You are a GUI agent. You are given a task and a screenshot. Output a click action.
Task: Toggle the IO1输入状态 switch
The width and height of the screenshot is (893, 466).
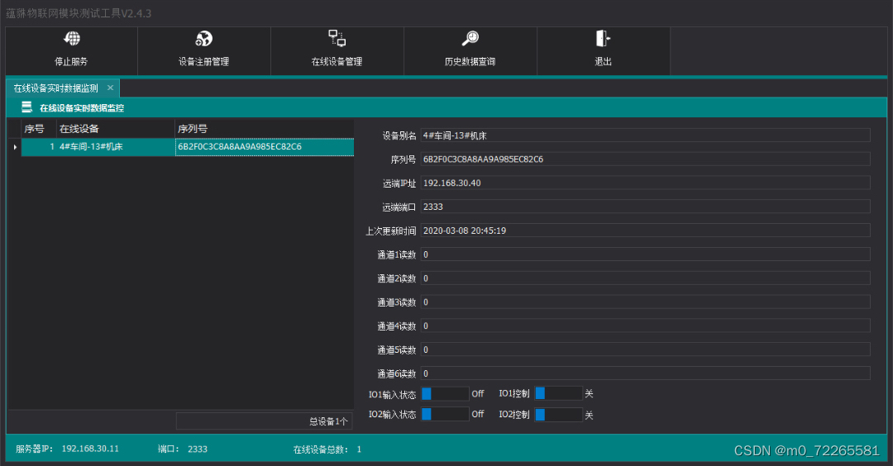(x=445, y=394)
